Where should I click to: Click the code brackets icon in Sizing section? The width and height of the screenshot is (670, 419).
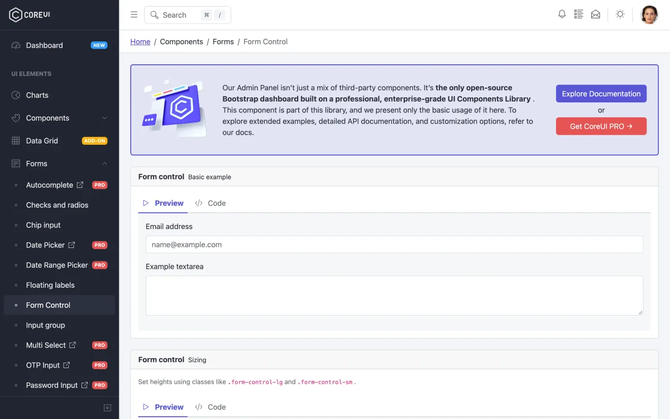(199, 407)
